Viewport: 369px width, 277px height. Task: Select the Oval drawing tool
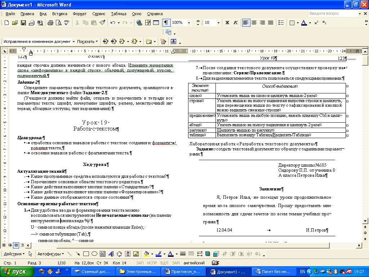point(94,254)
